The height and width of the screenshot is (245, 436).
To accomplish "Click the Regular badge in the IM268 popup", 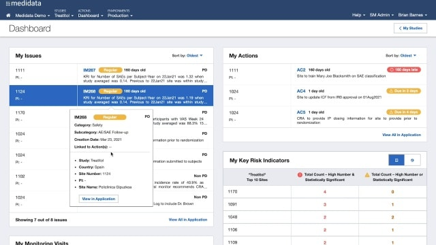I will click(110, 117).
